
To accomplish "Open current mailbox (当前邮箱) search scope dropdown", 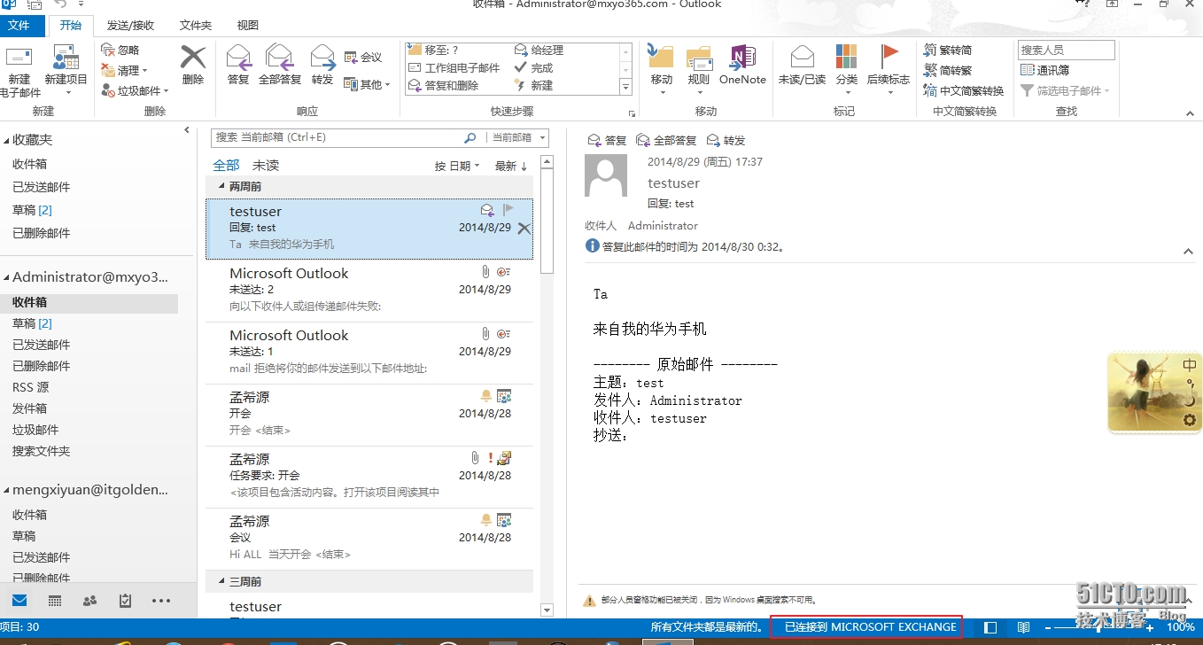I will 517,137.
